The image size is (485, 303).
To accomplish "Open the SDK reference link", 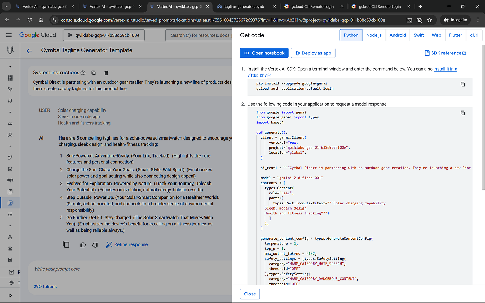I will pos(446,53).
